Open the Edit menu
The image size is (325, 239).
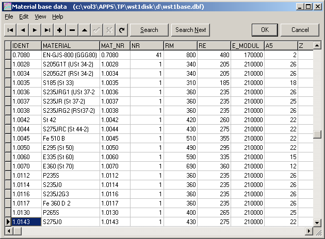(x=24, y=16)
